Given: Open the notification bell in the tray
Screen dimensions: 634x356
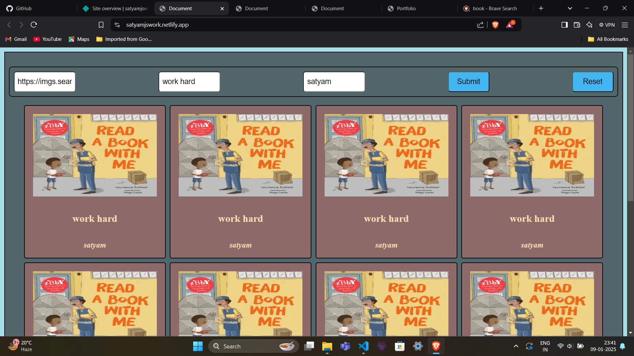Looking at the screenshot, I should pos(622,346).
